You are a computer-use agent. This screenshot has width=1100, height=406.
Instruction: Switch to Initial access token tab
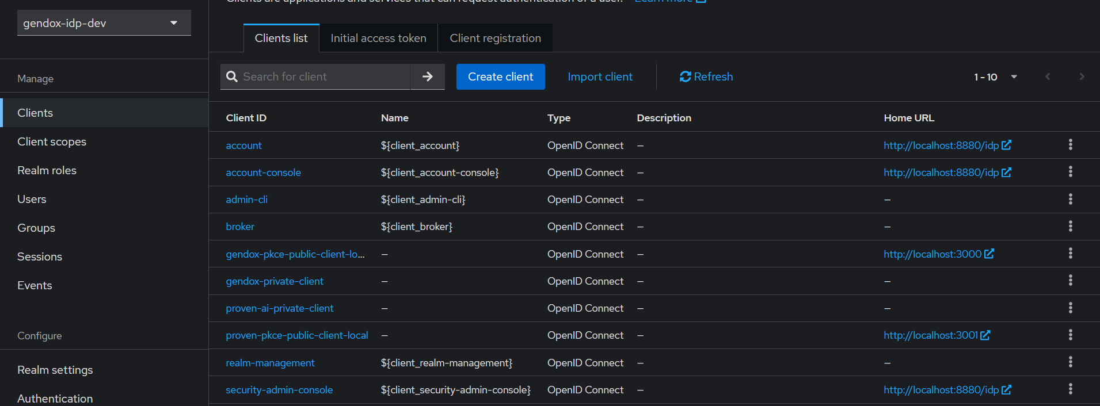[378, 38]
